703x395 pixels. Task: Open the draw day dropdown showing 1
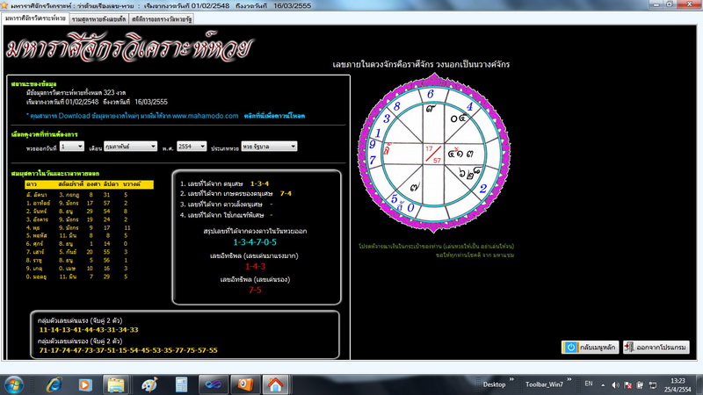72,147
